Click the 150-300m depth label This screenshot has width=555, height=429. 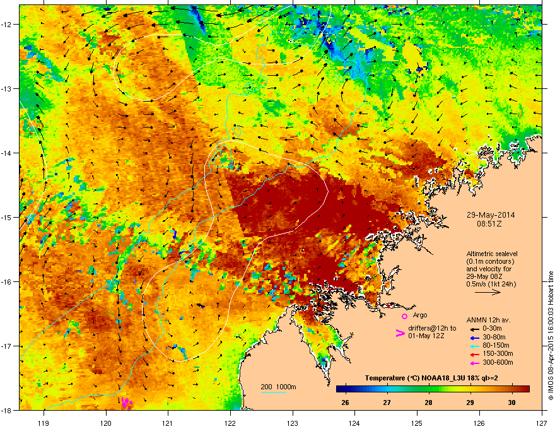(x=498, y=353)
